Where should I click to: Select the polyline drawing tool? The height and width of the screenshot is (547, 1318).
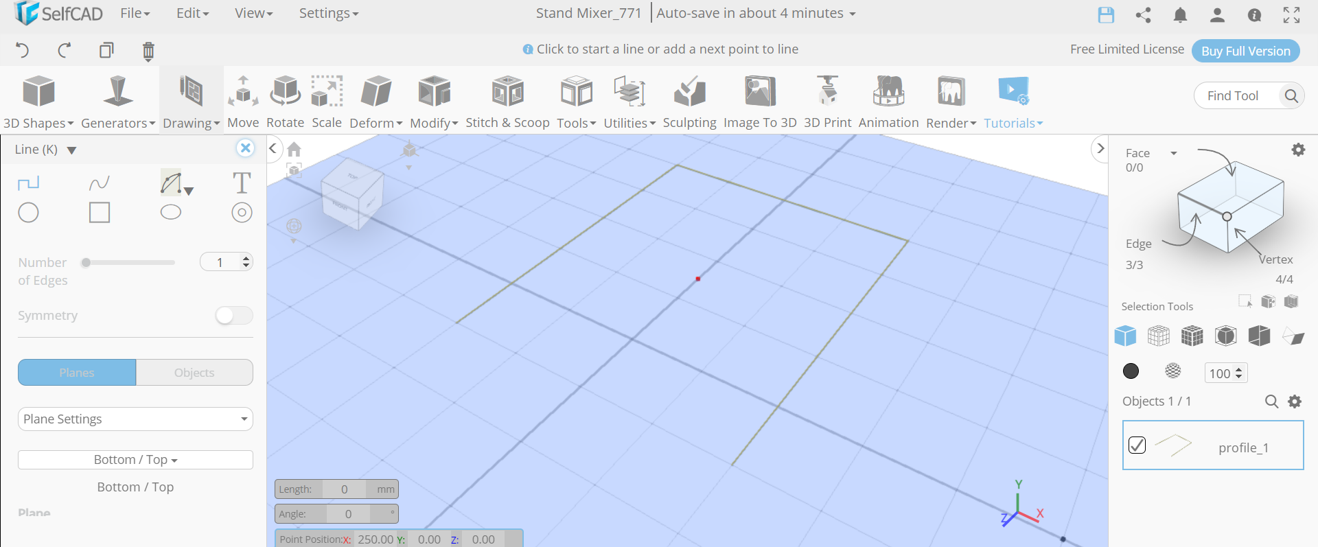(28, 183)
